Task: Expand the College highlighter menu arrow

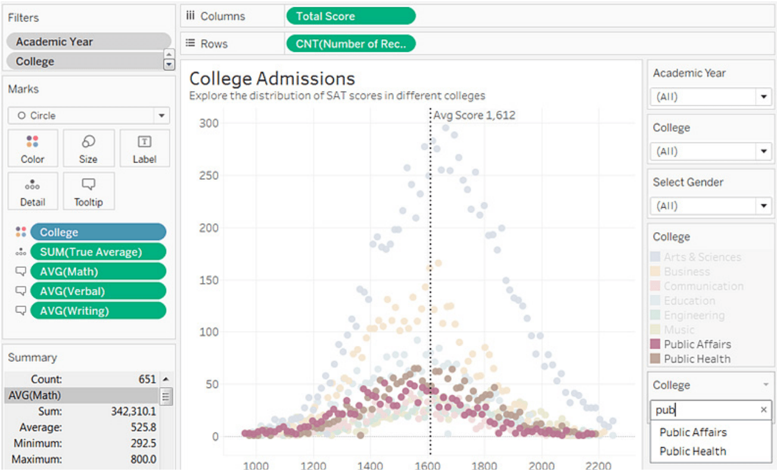Action: (766, 385)
